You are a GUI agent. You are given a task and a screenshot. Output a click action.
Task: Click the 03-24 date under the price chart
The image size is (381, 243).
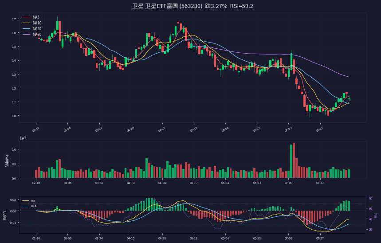coord(98,129)
